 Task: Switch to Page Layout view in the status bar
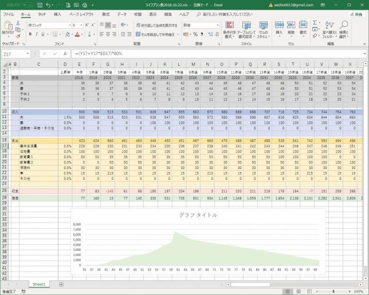point(299,292)
